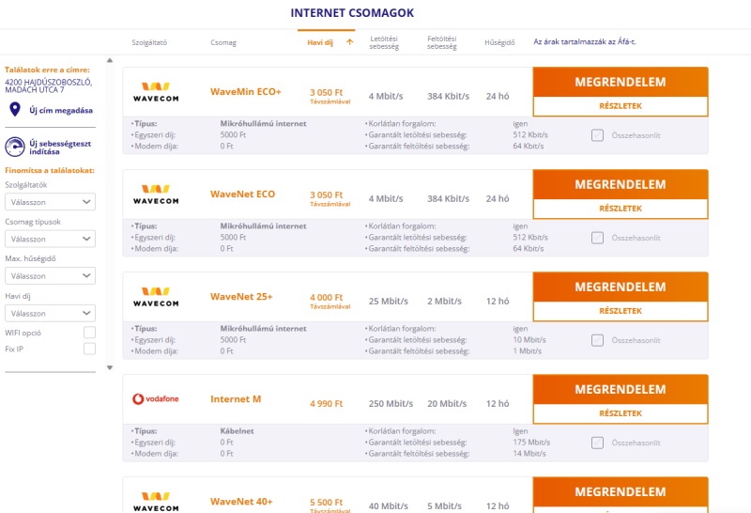Click MEGRENDELEM for WaveNet ECO
751x513 pixels.
point(621,184)
